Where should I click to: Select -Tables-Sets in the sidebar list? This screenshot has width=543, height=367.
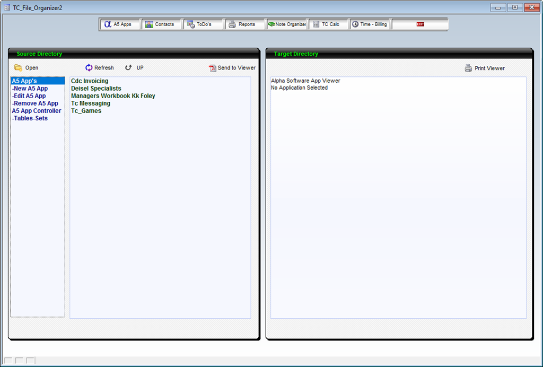coord(30,118)
